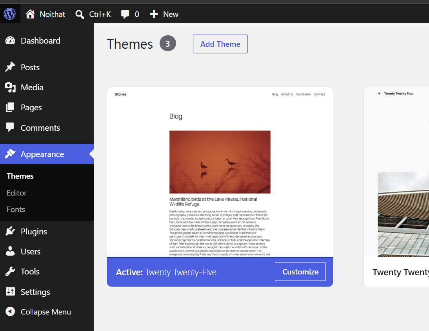429x331 pixels.
Task: Click the Settings sliders icon
Action: (11, 292)
